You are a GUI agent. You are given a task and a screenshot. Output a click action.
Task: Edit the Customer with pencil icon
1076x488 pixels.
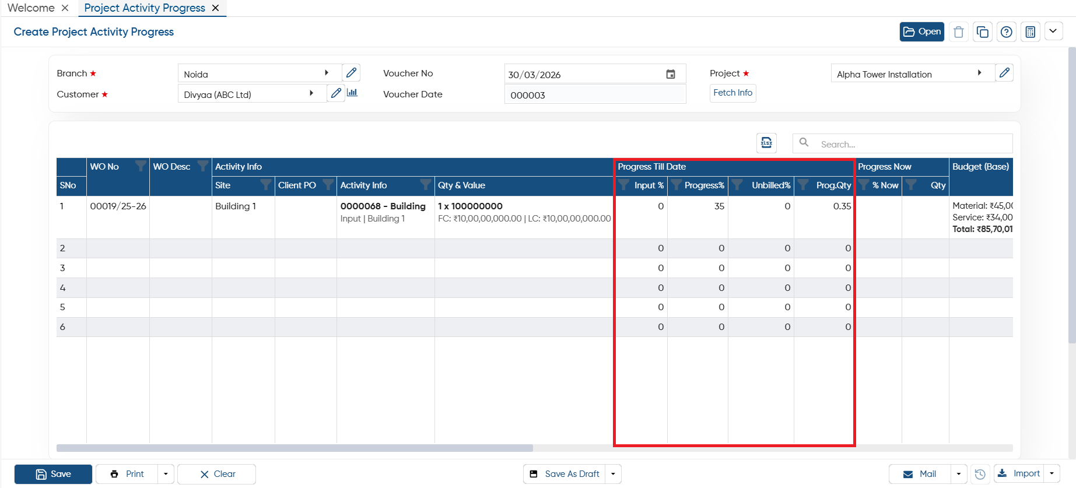336,93
